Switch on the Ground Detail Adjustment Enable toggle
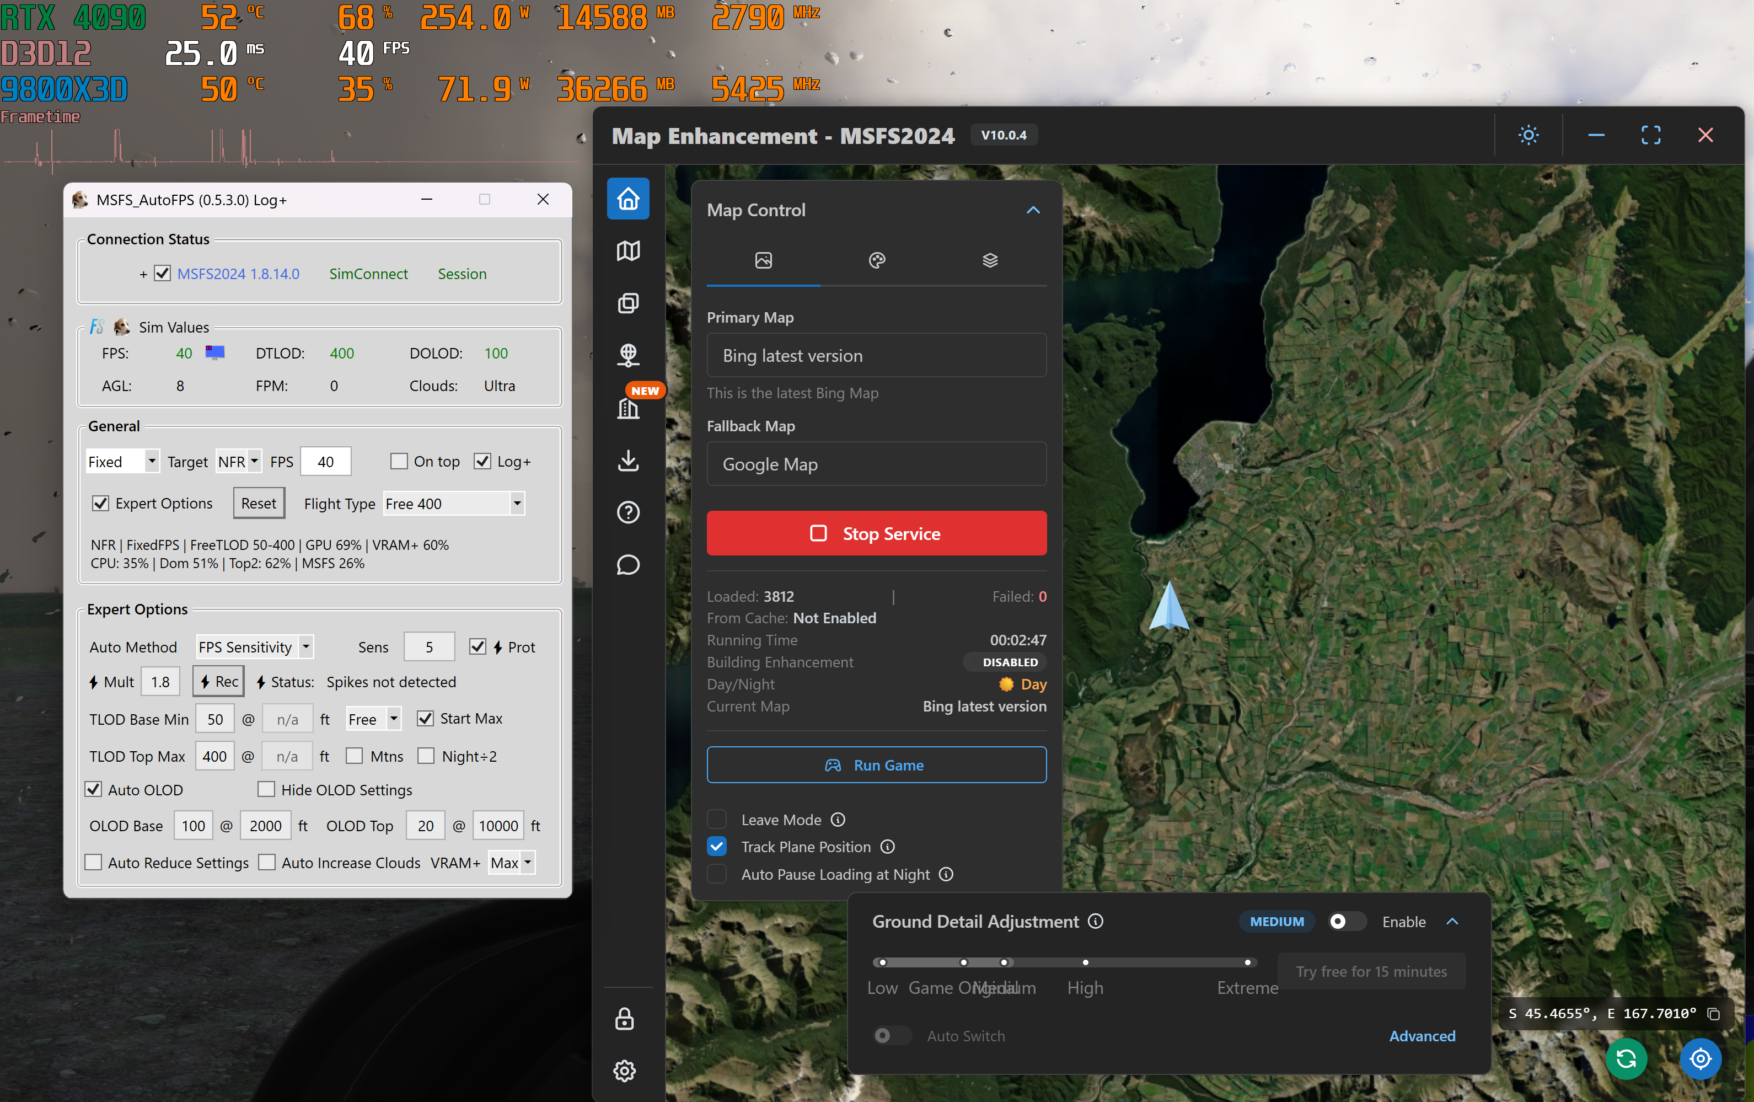 click(1346, 922)
